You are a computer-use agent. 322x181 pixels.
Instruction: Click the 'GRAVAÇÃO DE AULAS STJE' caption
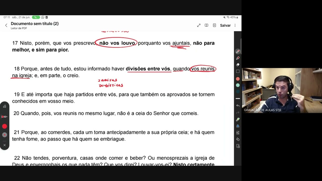(x=263, y=110)
